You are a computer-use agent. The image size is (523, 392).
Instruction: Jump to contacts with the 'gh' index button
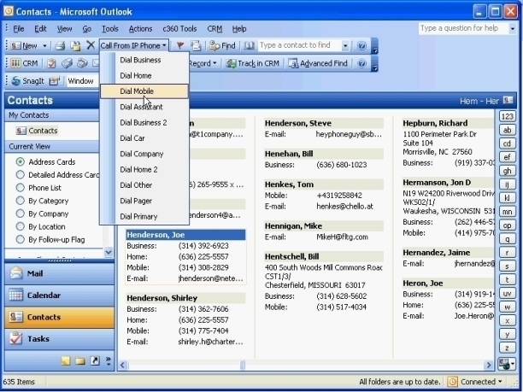pyautogui.click(x=507, y=171)
